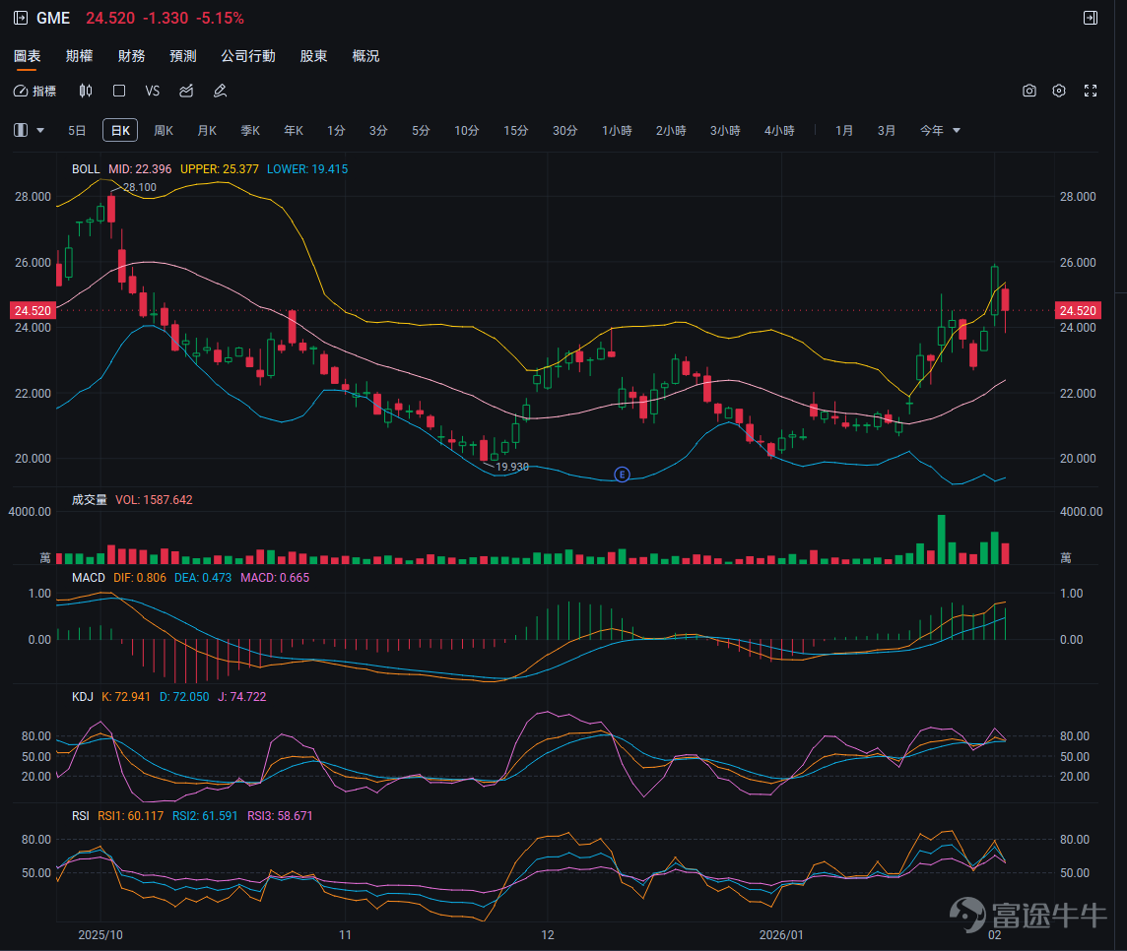Select the 30分 interval
Image resolution: width=1127 pixels, height=951 pixels.
[564, 131]
